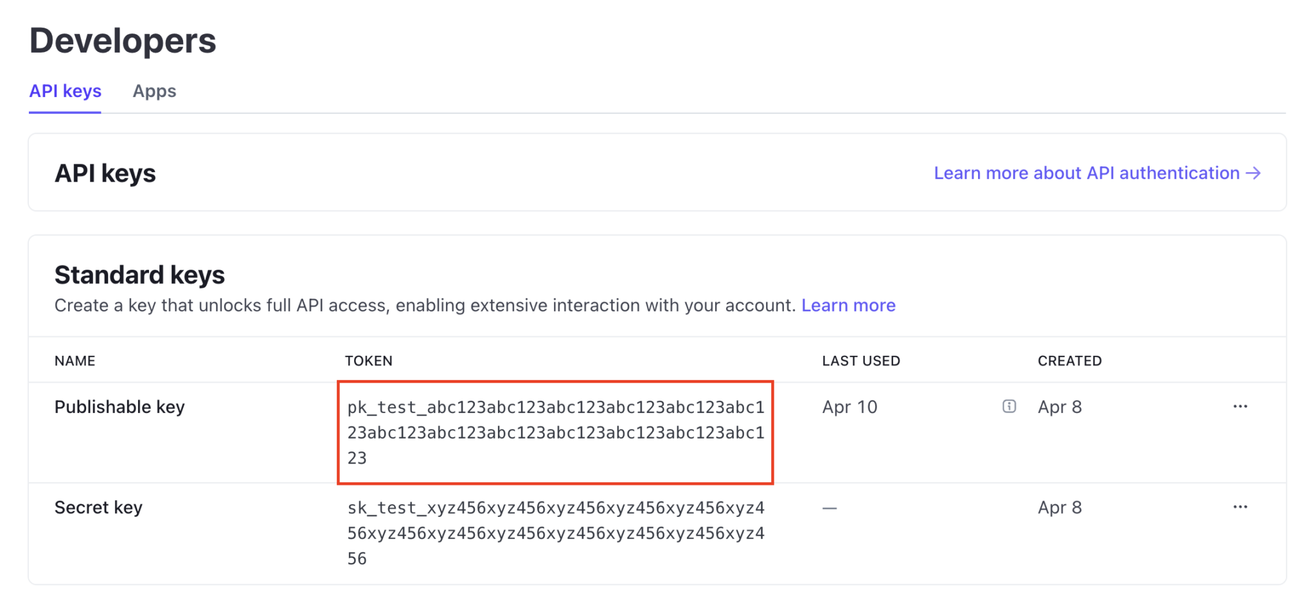Click the info tooltip near the last used date
The image size is (1316, 603).
1009,406
